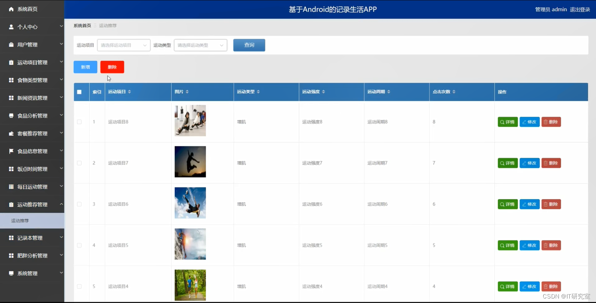Click 修改 for 运动项目5
The image size is (596, 303).
529,245
